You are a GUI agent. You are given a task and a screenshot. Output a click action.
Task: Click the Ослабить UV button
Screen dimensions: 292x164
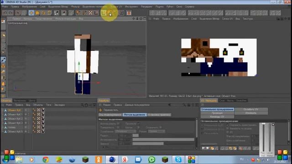point(251,109)
